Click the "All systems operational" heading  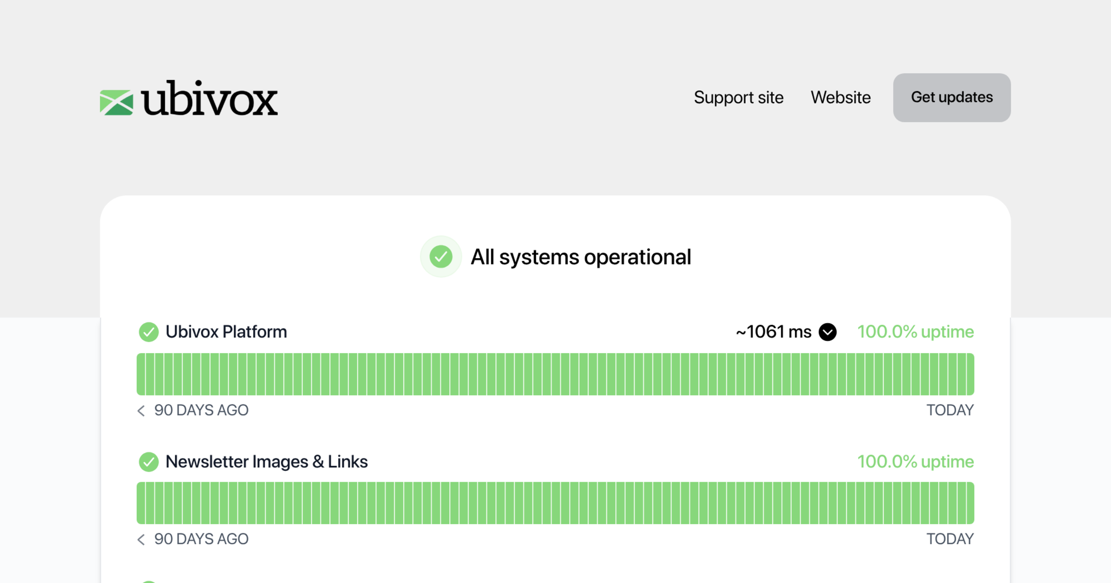point(581,257)
